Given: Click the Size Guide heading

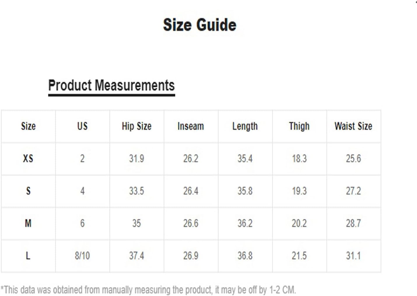Looking at the screenshot, I should (200, 25).
